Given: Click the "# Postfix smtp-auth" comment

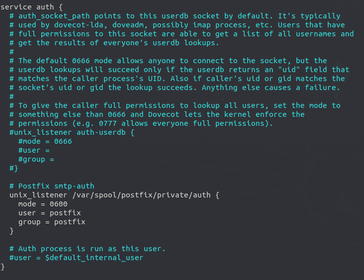Looking at the screenshot, I should point(52,187).
